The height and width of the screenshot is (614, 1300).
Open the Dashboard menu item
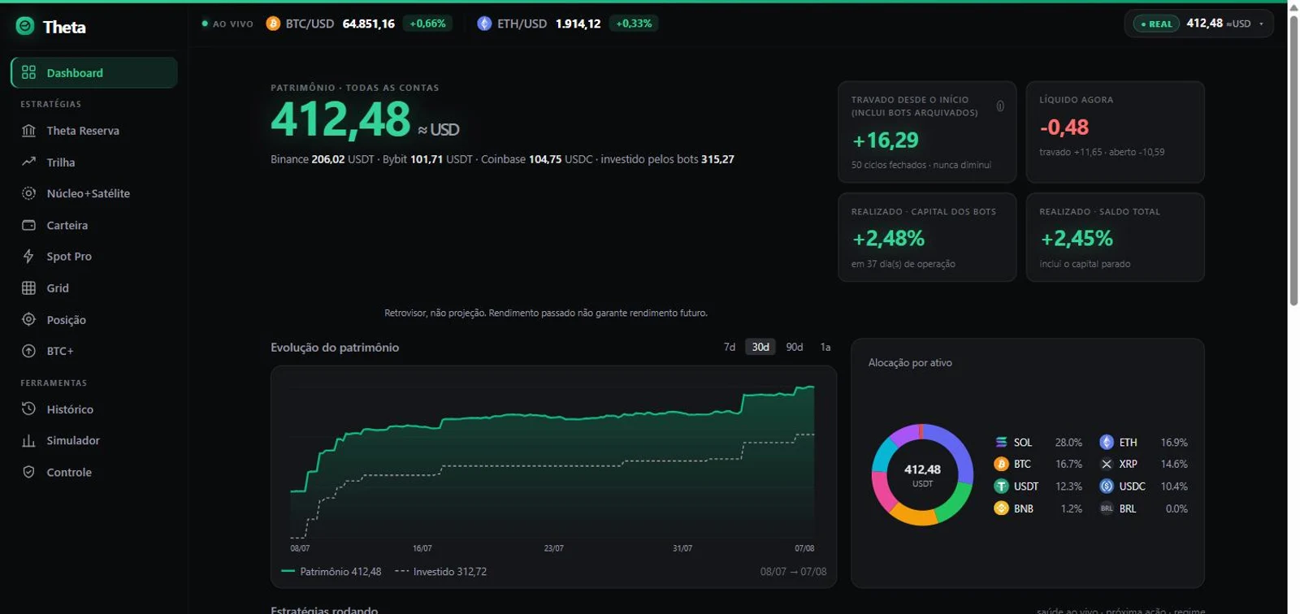pyautogui.click(x=94, y=72)
